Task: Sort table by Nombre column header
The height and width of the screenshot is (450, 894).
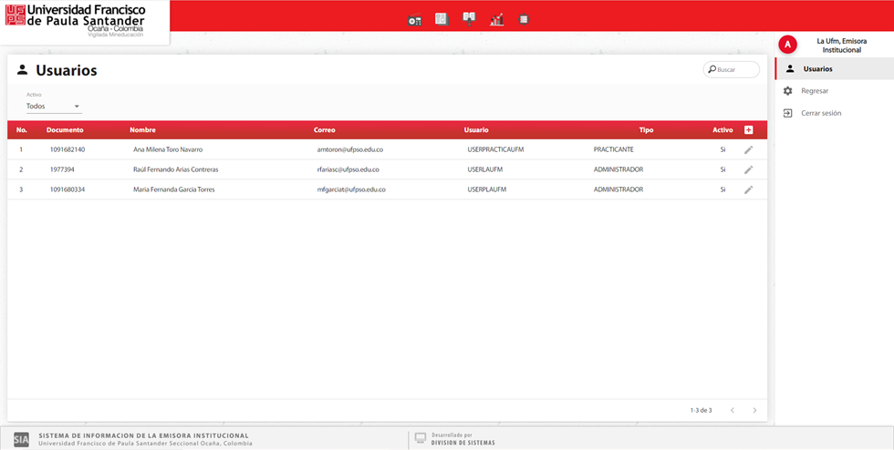Action: (142, 130)
